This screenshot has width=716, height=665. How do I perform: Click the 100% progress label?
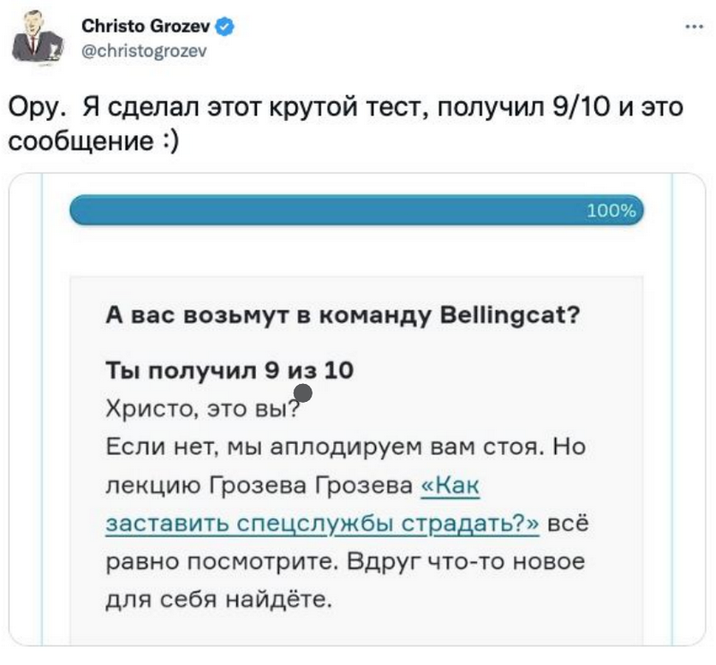coord(610,212)
